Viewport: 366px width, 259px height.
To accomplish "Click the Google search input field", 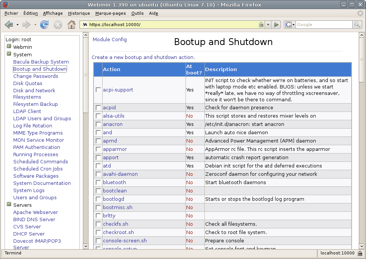I will [324, 25].
